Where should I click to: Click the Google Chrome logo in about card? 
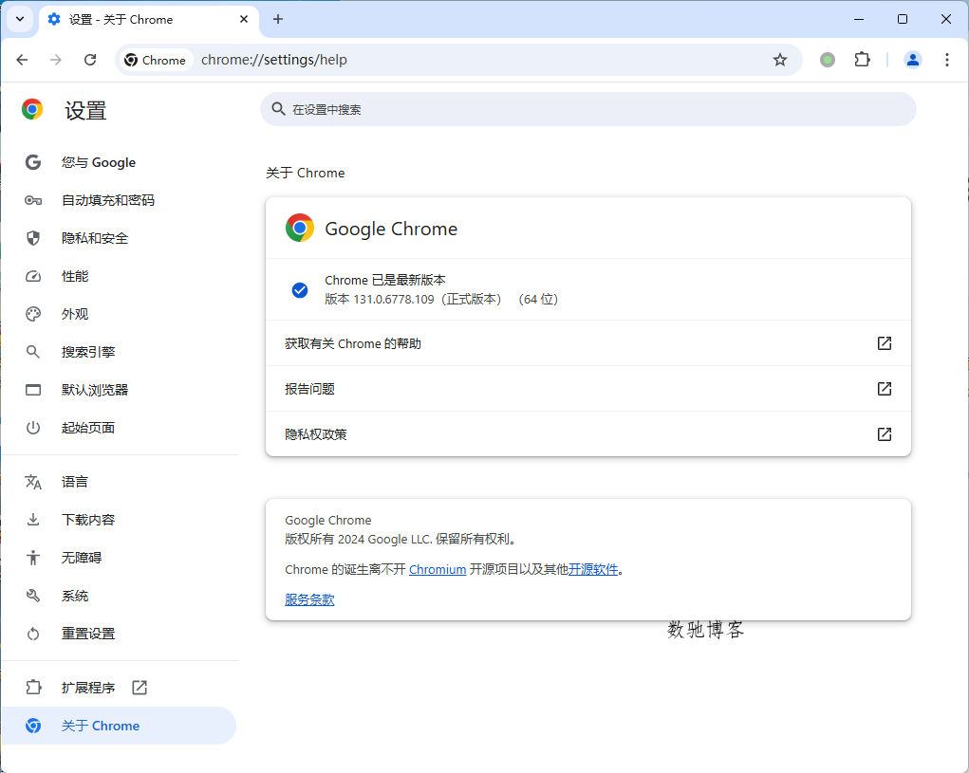click(300, 228)
